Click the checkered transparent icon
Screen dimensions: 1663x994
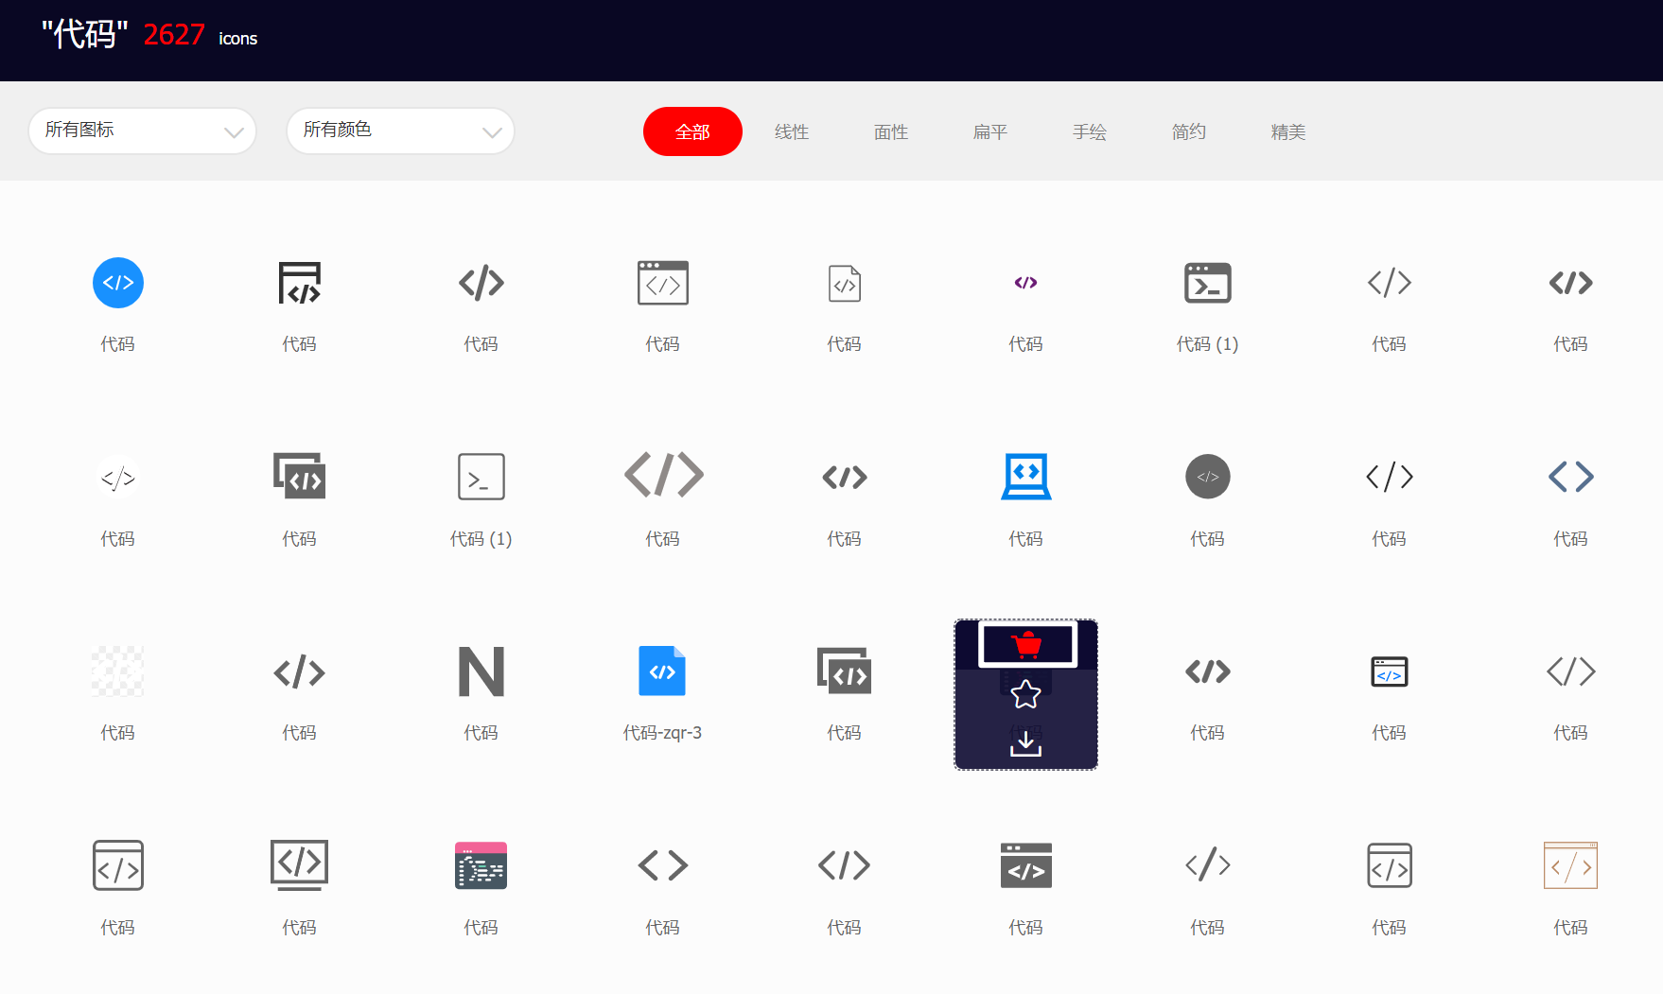pos(118,671)
